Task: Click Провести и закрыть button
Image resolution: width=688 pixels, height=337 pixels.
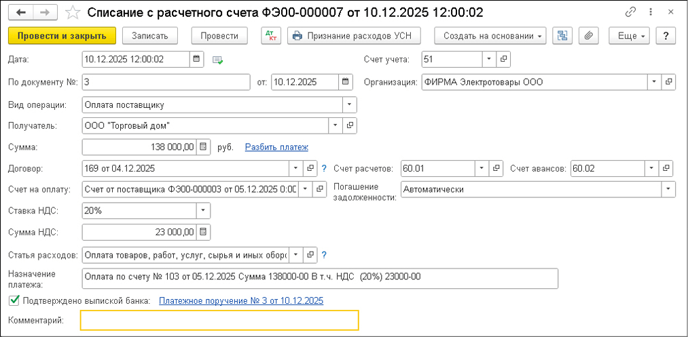Action: click(x=62, y=36)
